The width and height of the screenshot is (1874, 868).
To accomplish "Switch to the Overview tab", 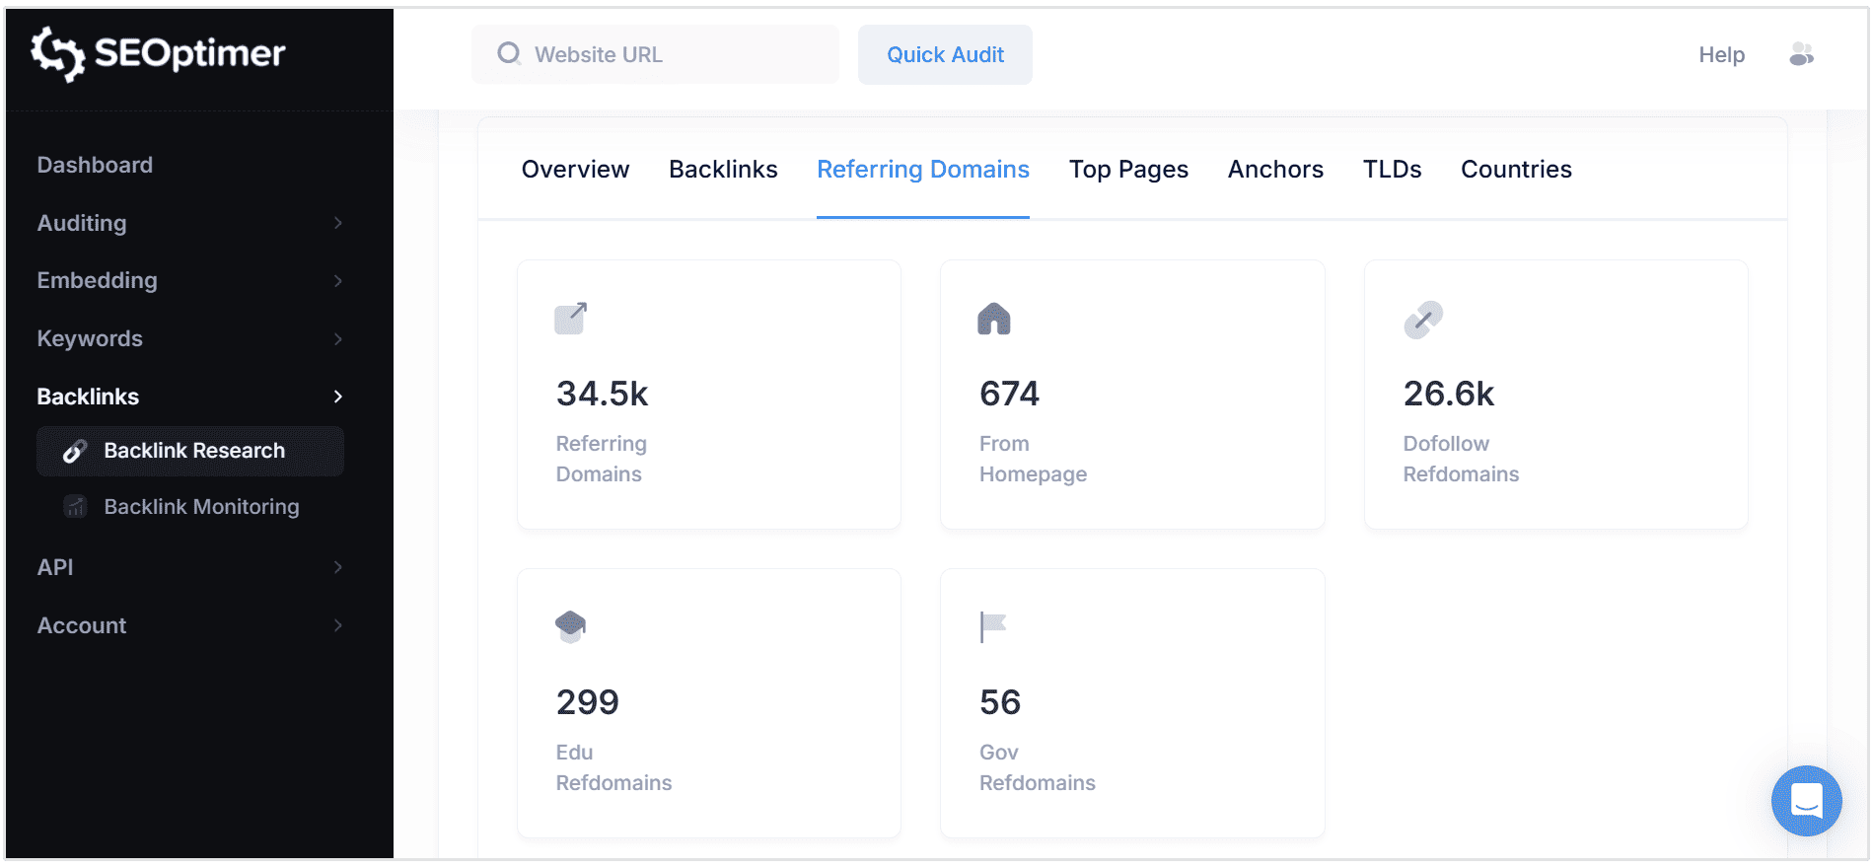I will coord(575,170).
